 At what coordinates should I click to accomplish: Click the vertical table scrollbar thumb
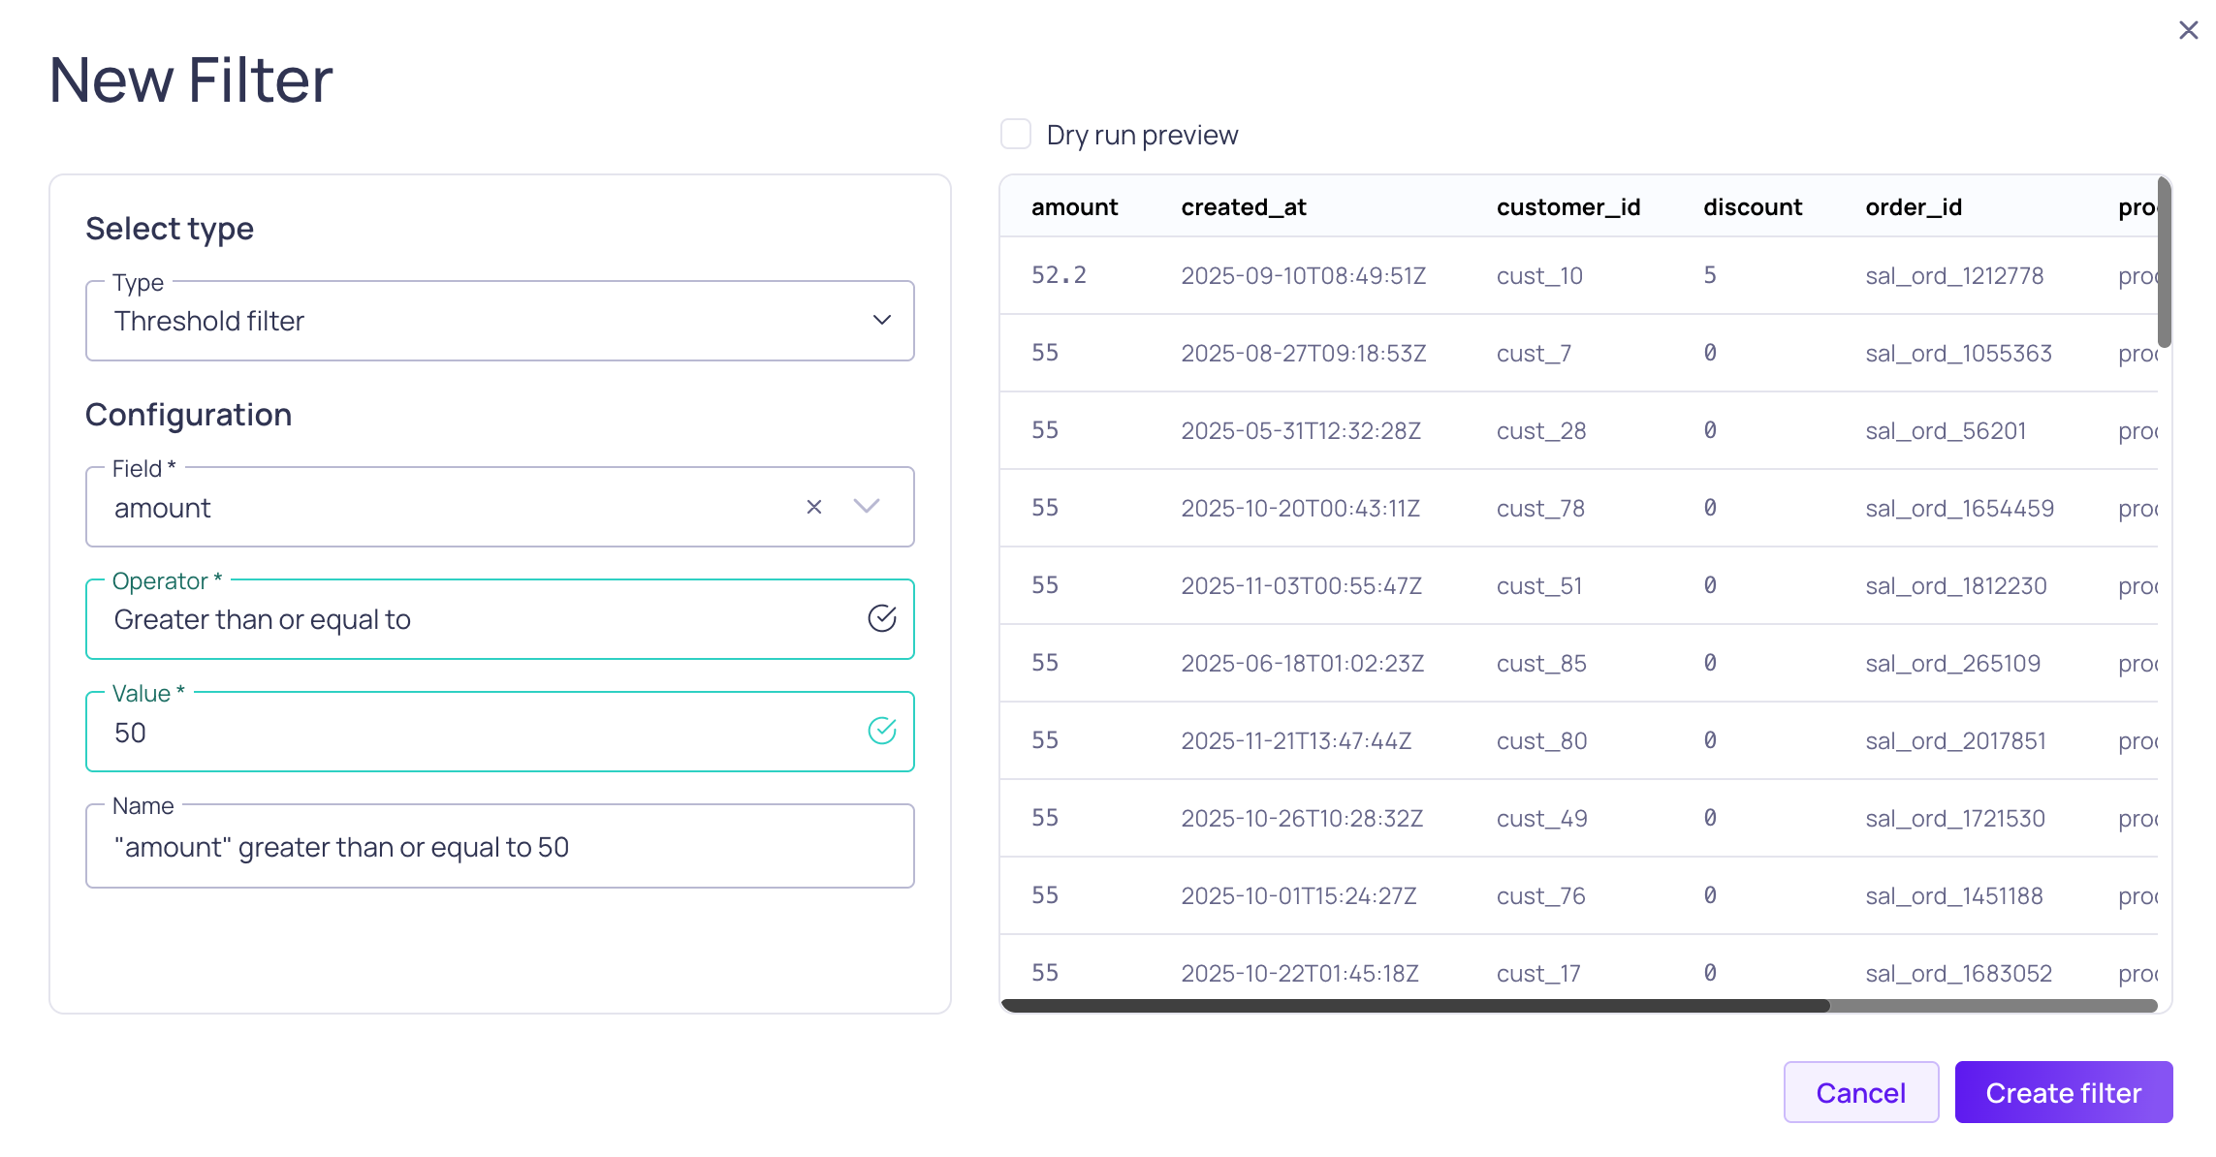2164,262
